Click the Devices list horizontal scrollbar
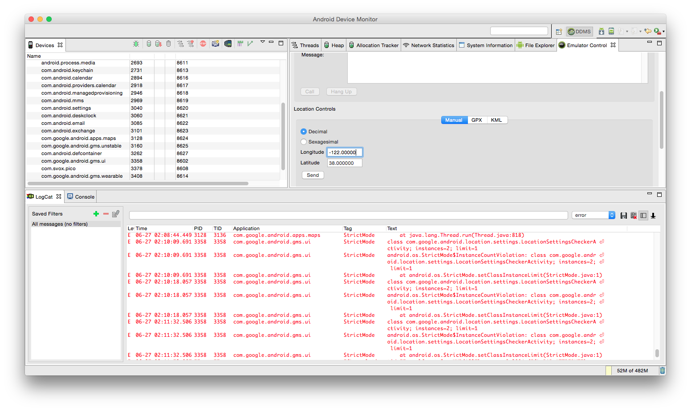The width and height of the screenshot is (691, 411). (x=138, y=183)
